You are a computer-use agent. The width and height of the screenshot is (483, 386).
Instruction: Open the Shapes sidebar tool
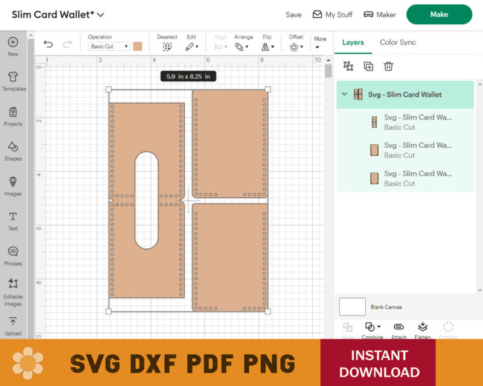coord(13,150)
